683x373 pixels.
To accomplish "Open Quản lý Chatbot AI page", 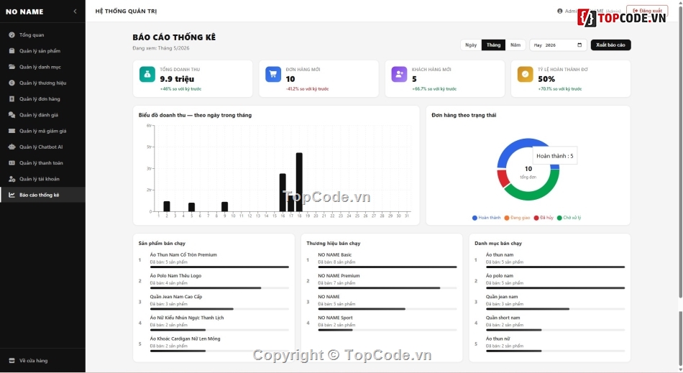I will (42, 147).
